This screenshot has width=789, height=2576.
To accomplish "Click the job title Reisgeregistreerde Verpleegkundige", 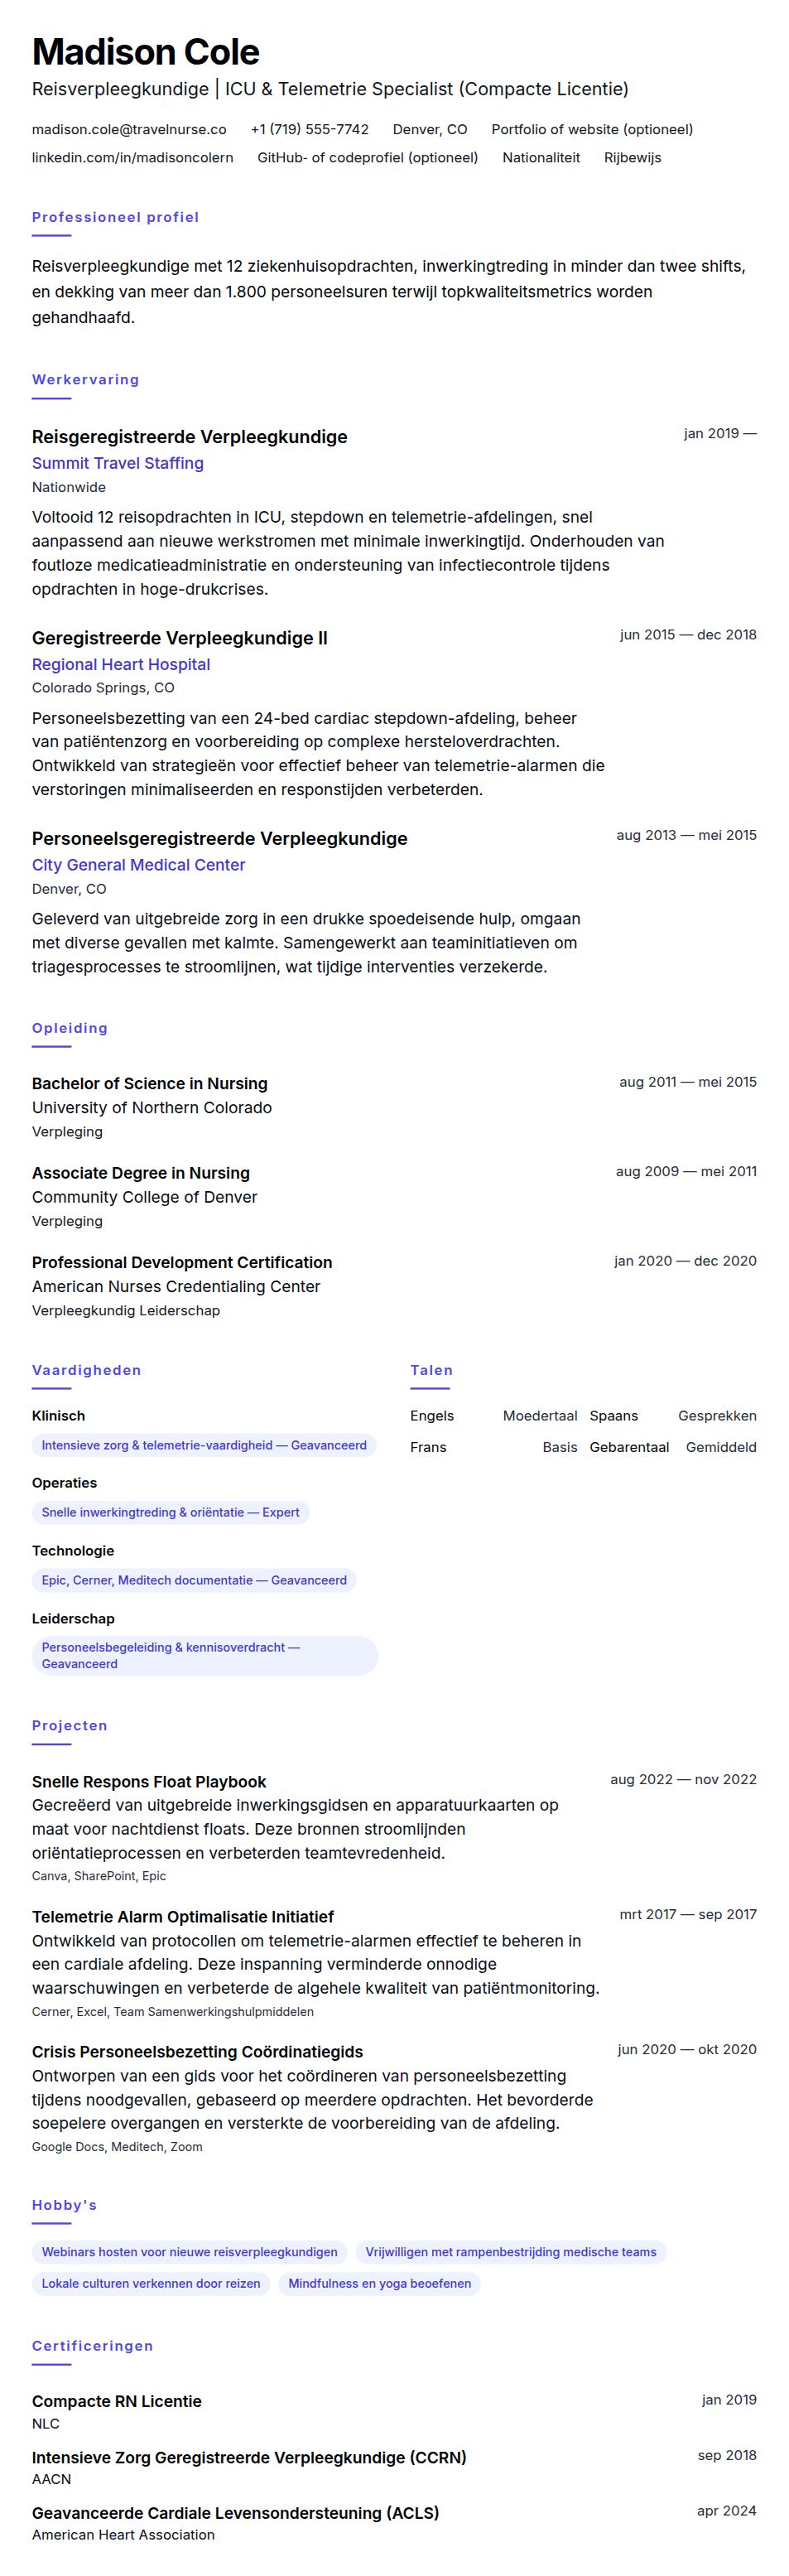I will point(190,437).
